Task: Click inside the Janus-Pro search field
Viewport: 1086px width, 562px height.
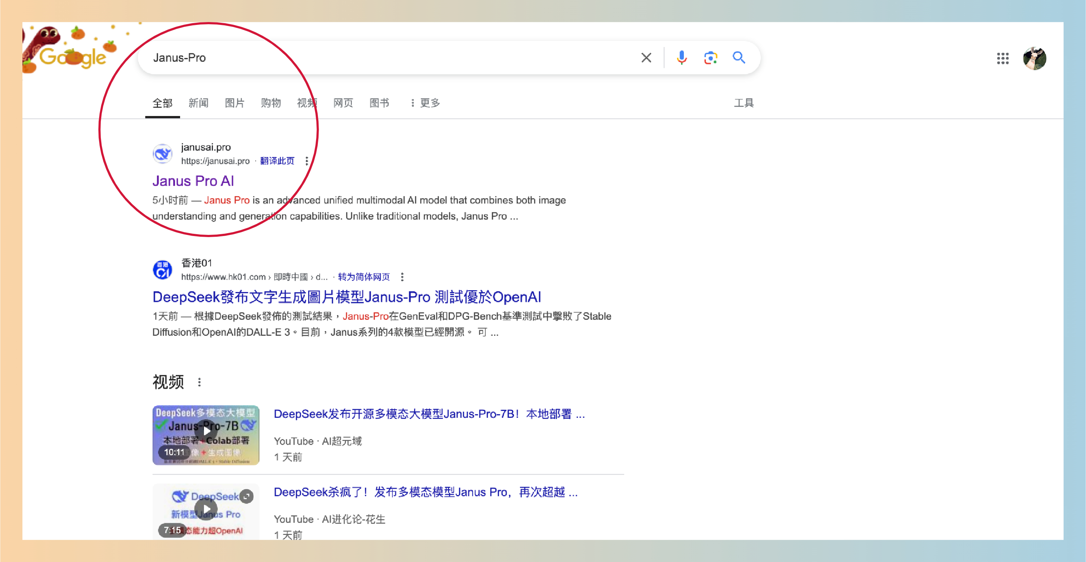Action: [x=379, y=58]
